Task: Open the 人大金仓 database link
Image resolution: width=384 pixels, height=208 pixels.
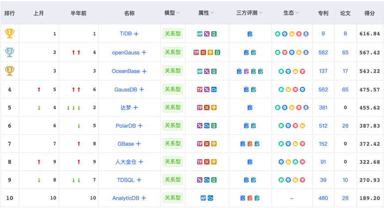Action: (x=126, y=162)
